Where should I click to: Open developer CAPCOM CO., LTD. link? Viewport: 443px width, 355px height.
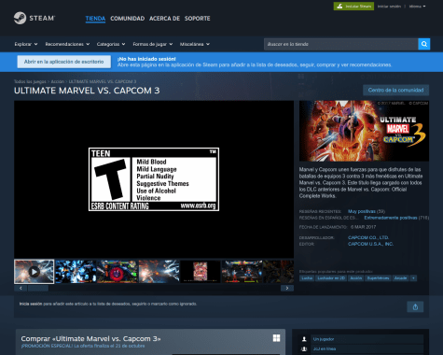[368, 237]
